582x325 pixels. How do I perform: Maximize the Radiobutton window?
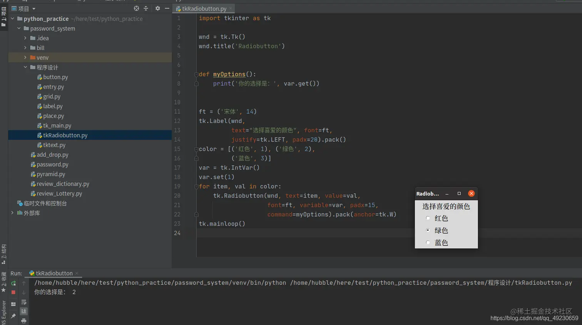(x=459, y=194)
